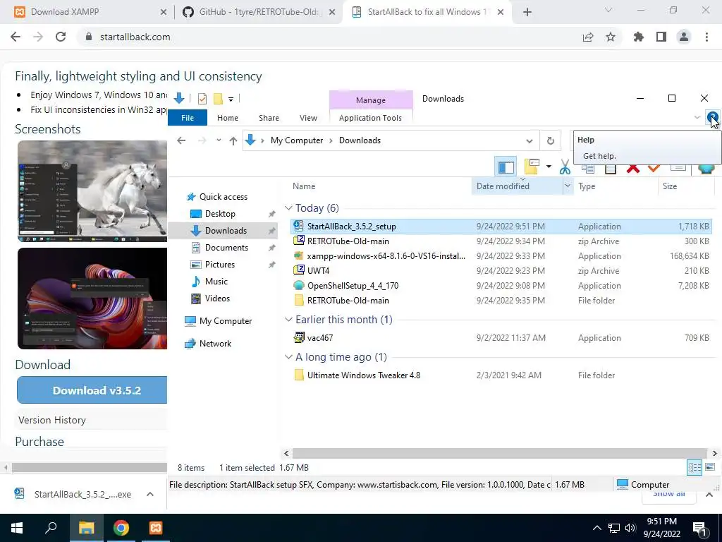
Task: Switch to the Share ribbon tab
Action: click(x=269, y=118)
